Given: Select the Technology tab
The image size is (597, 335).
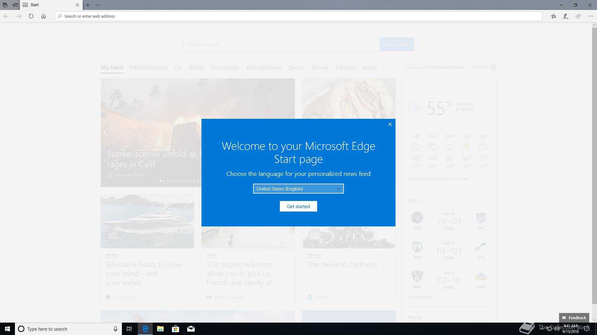Looking at the screenshot, I should pyautogui.click(x=225, y=68).
